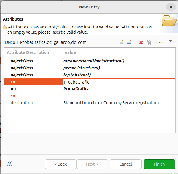Click the cn value text field
The width and height of the screenshot is (178, 174).
click(x=119, y=82)
